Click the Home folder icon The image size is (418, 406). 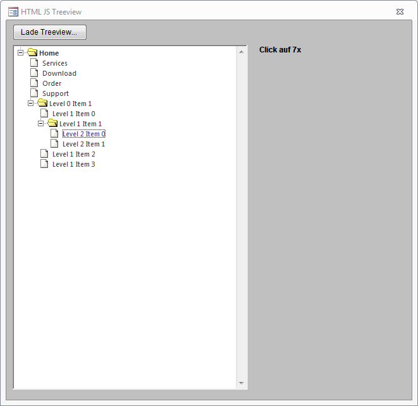click(x=32, y=53)
